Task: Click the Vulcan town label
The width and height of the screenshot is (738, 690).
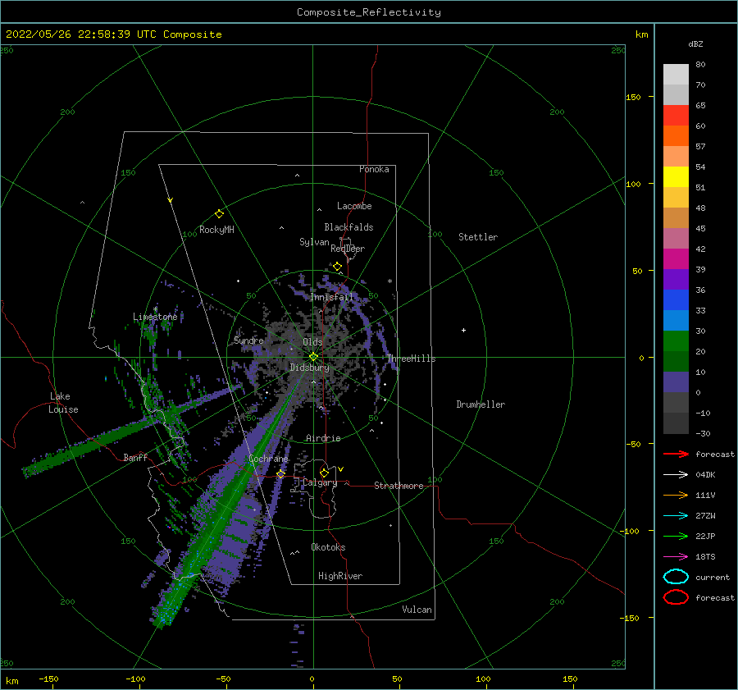Action: pyautogui.click(x=417, y=610)
